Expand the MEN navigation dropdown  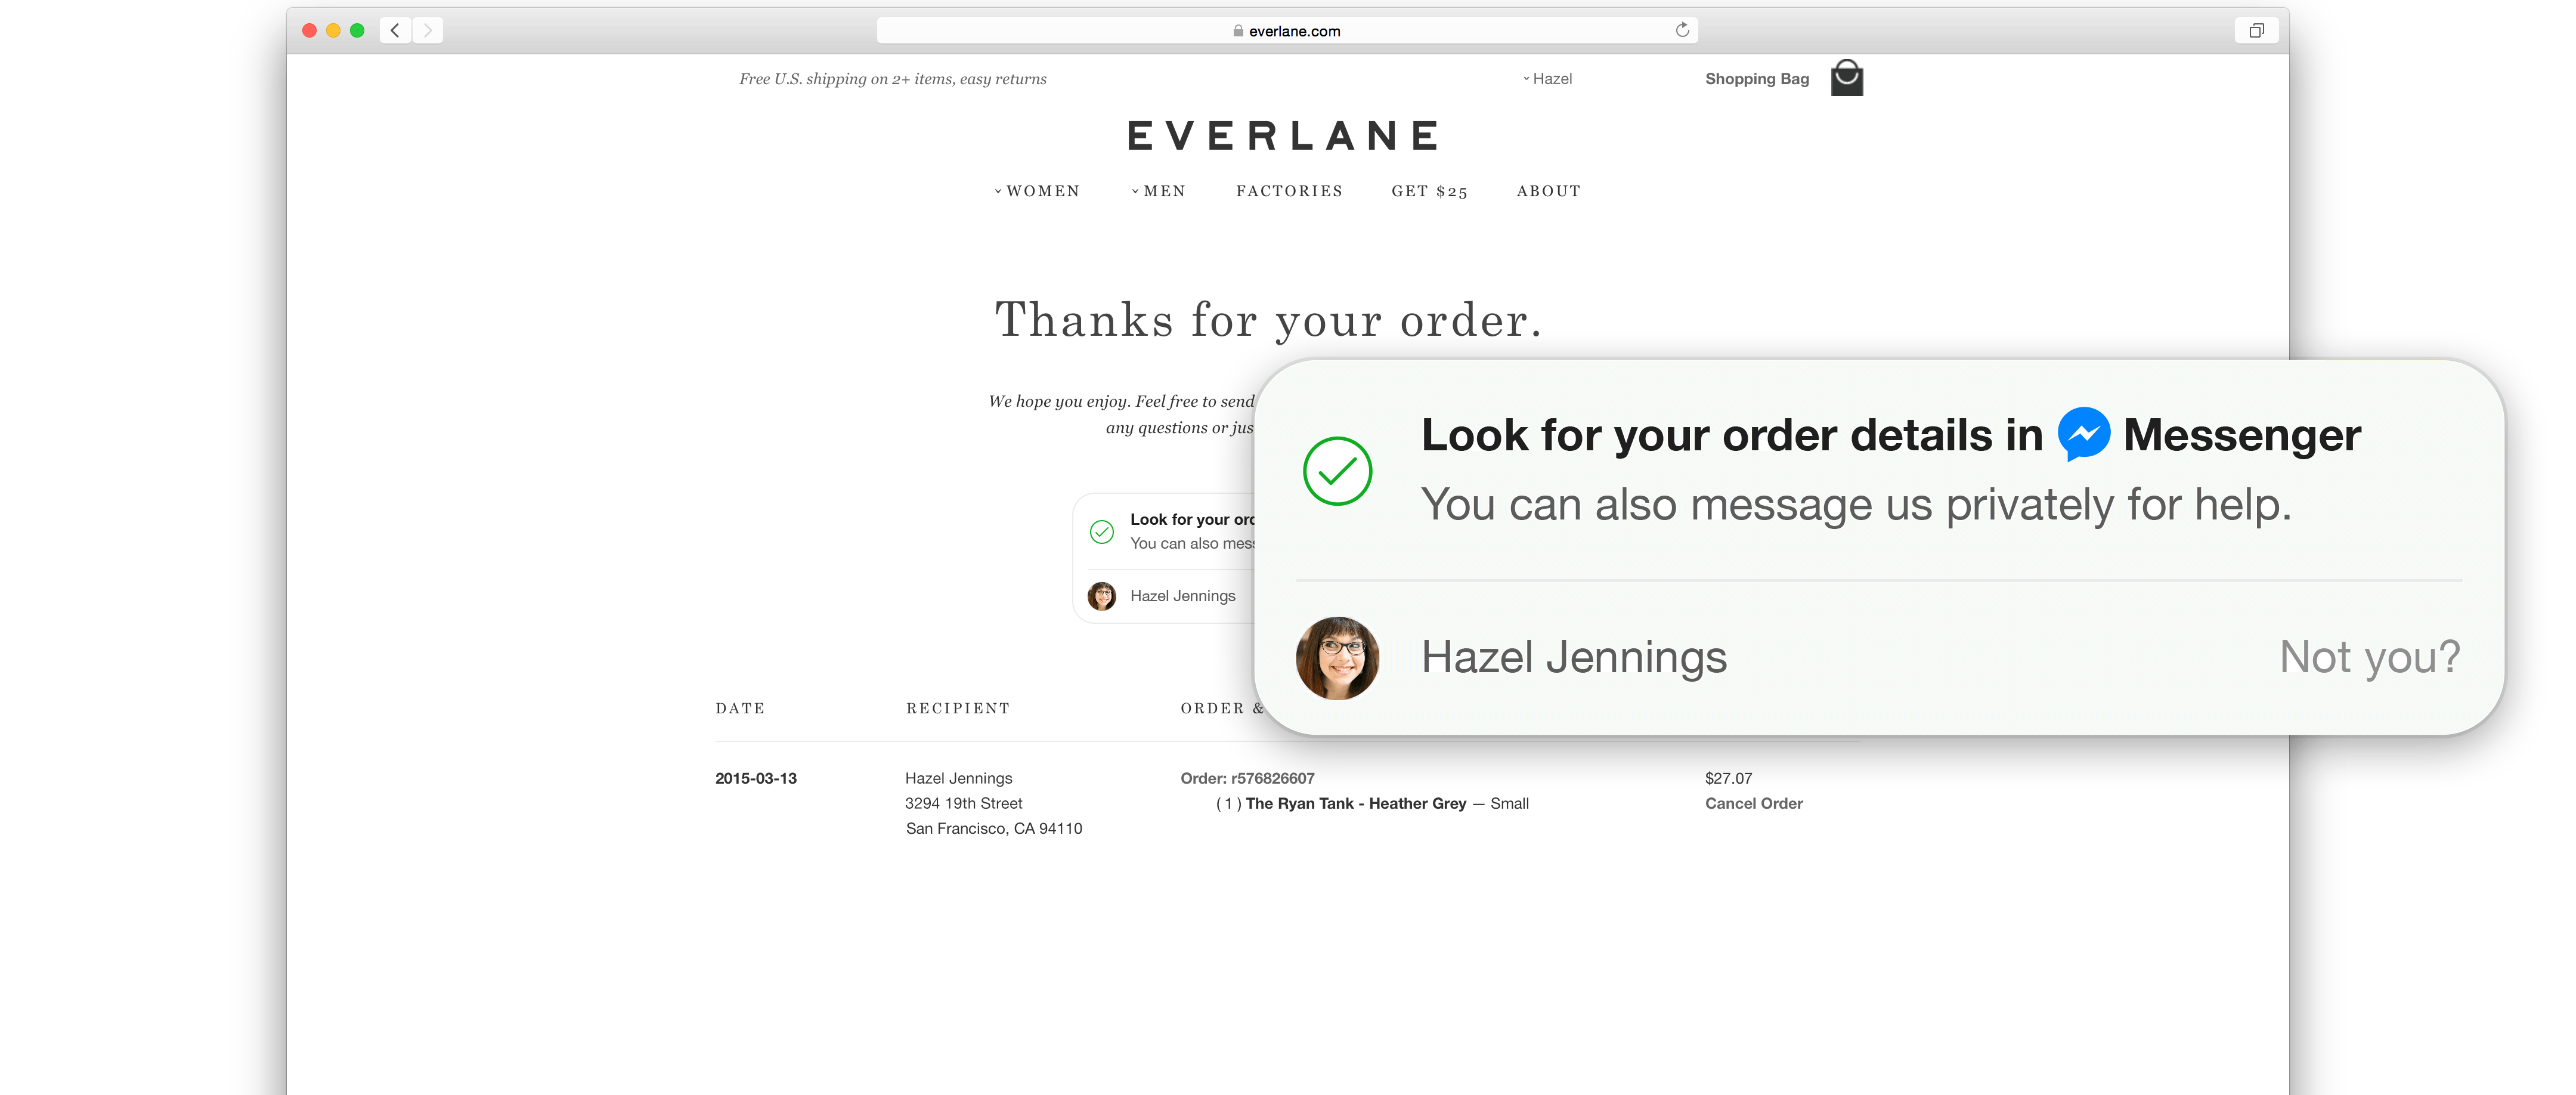point(1158,191)
